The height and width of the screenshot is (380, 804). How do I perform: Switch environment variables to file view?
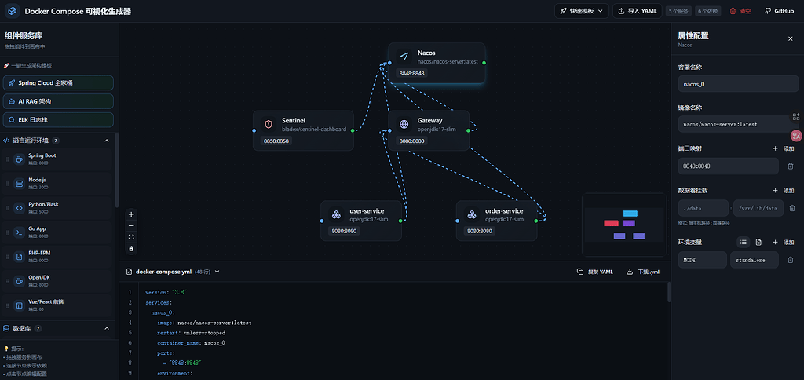759,242
